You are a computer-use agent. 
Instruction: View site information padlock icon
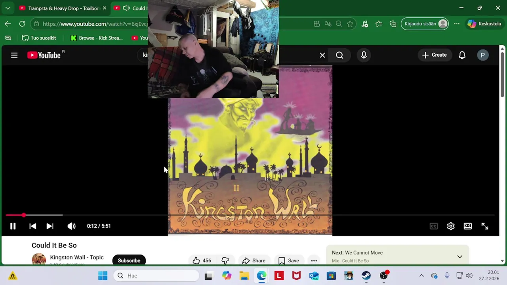point(36,24)
